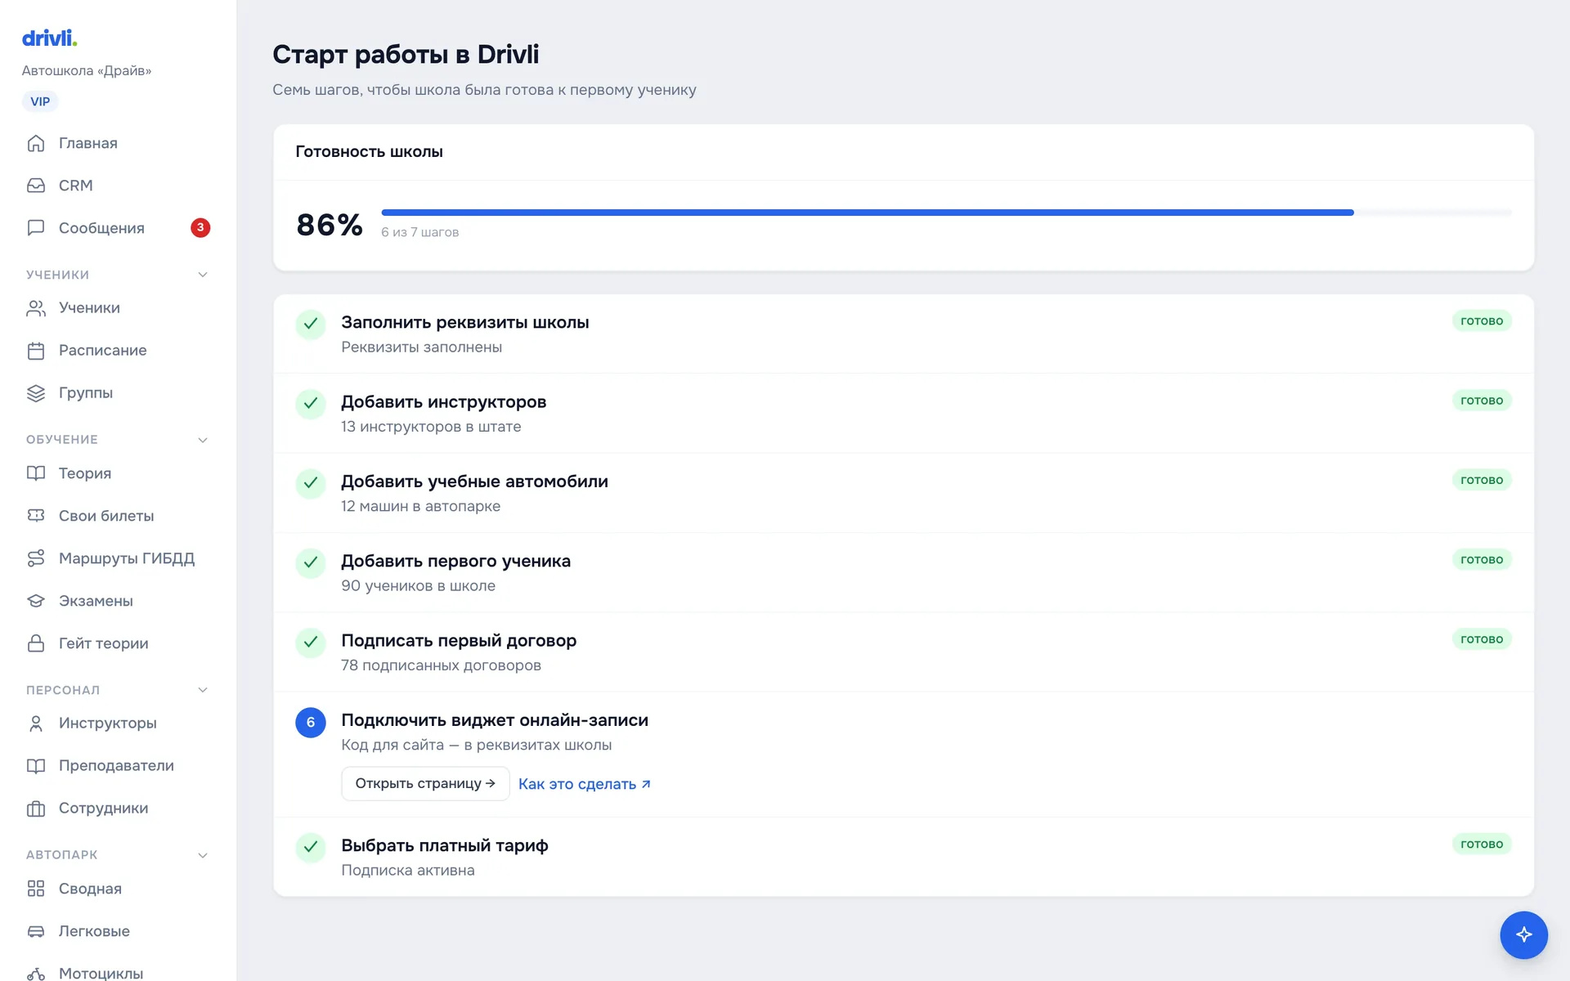Click готово badge for Добавить первого ученика
Image resolution: width=1570 pixels, height=981 pixels.
1482,560
